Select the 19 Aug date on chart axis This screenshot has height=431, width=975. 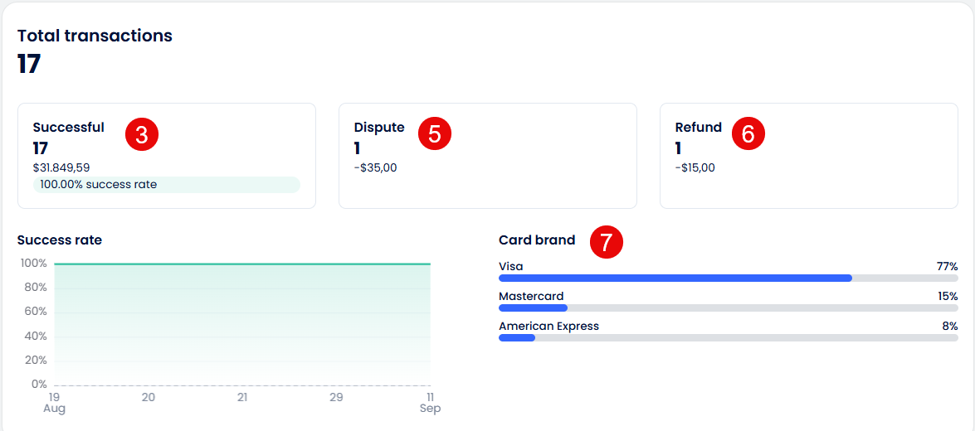click(x=55, y=403)
